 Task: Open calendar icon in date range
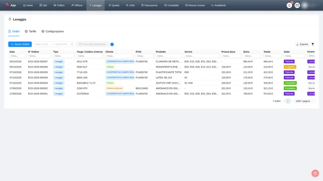coord(72,44)
